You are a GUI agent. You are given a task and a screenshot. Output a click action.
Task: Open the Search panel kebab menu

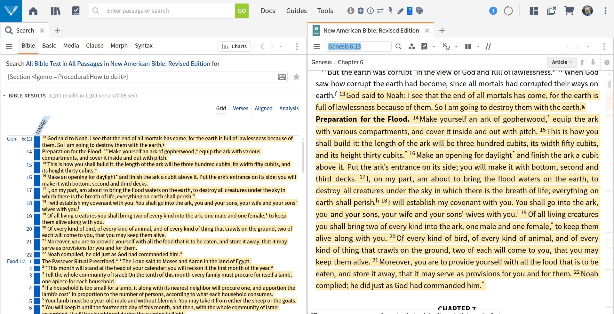click(297, 47)
